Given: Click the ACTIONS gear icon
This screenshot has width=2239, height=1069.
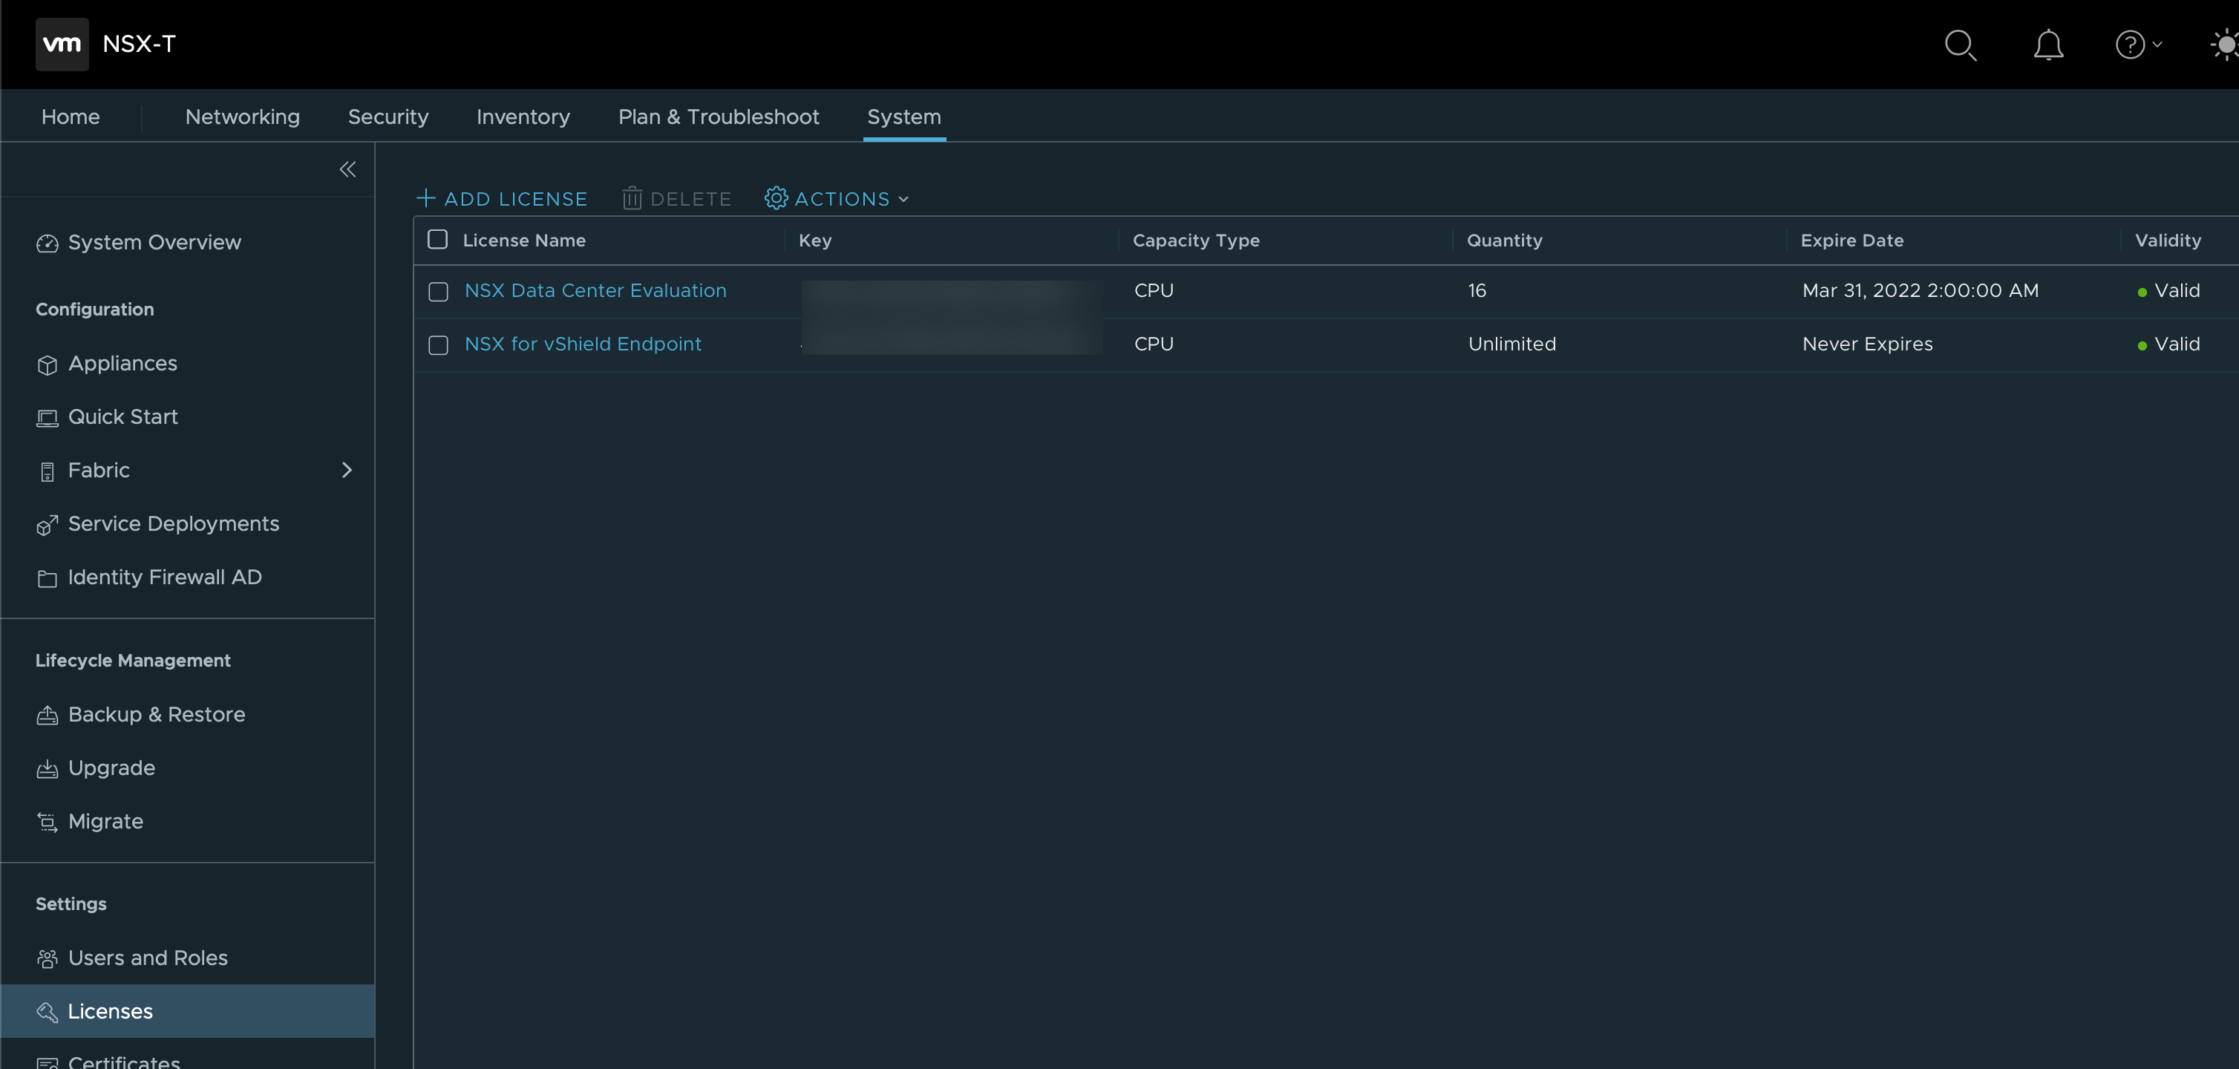Looking at the screenshot, I should (777, 198).
